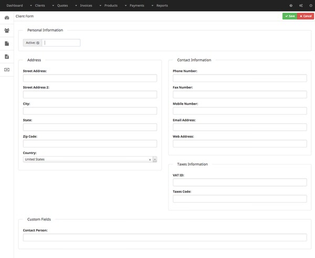Clear the United States country selection

coord(150,160)
